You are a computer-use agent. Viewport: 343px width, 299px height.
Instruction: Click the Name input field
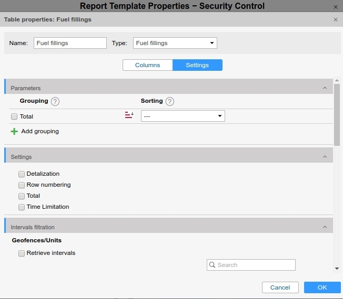click(x=70, y=43)
